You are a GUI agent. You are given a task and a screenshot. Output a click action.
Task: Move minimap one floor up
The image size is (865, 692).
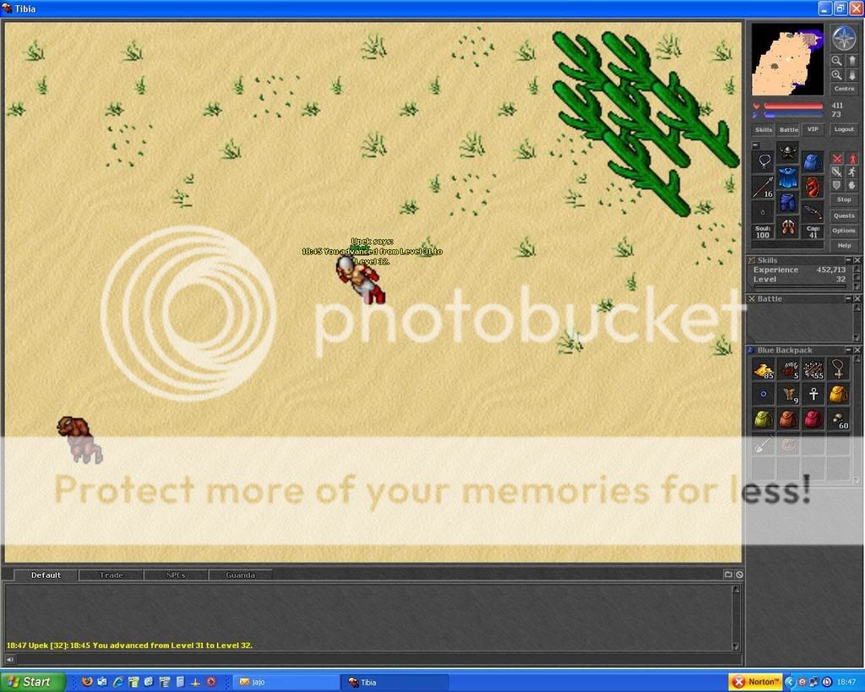coord(851,61)
